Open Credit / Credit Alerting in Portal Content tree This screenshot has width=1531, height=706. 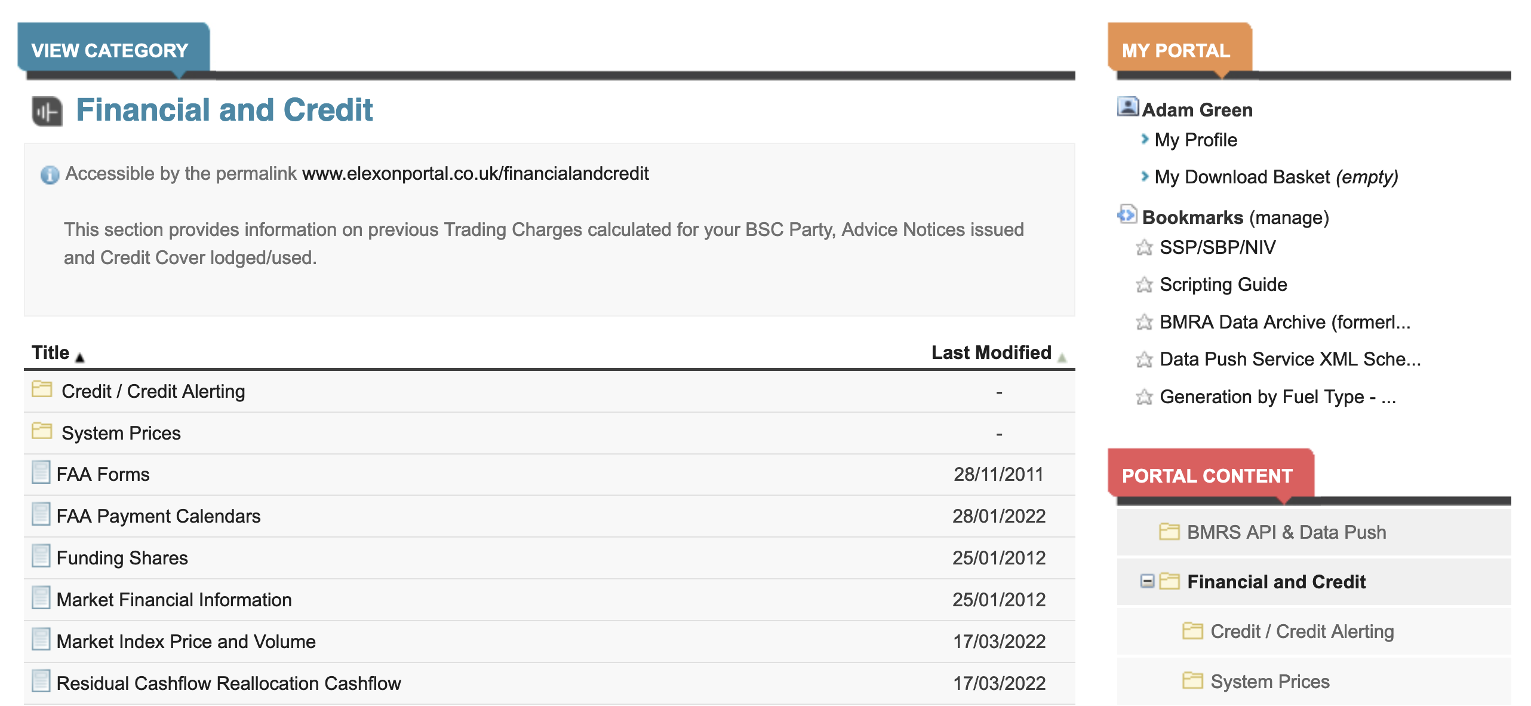point(1302,631)
